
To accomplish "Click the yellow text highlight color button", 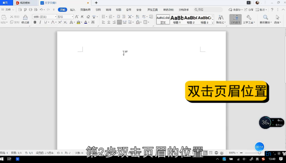I will 79,22.
